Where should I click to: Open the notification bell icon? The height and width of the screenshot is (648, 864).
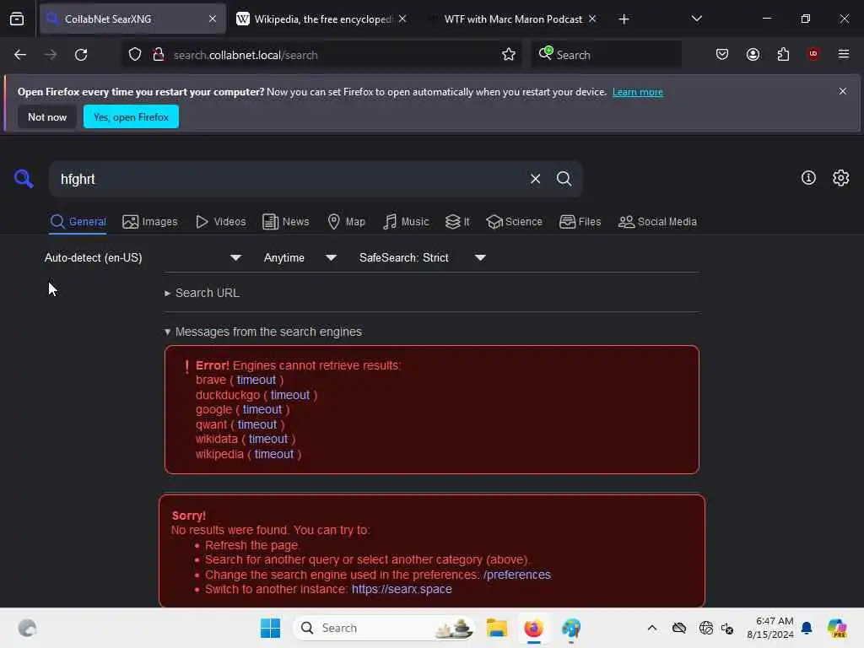(x=807, y=628)
